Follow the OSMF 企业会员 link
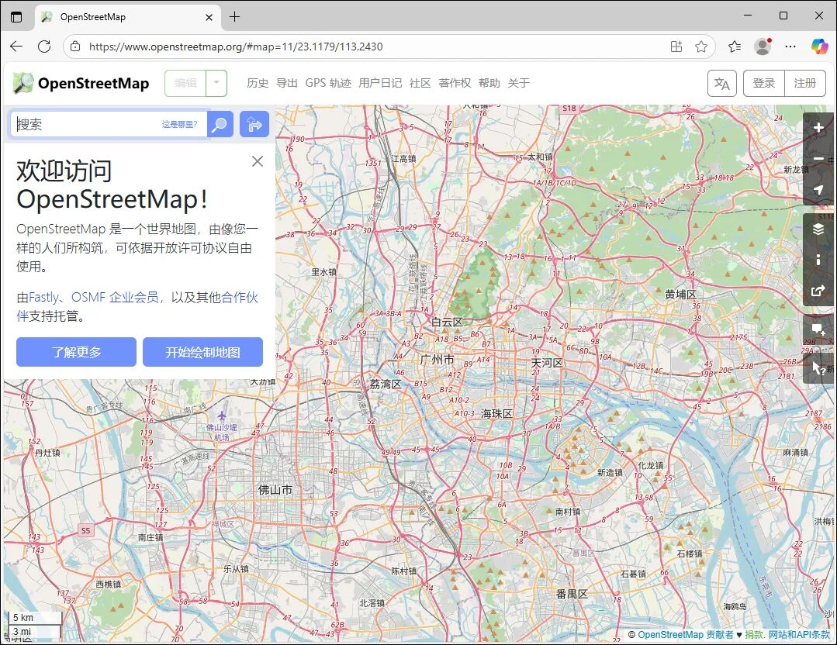 point(115,297)
